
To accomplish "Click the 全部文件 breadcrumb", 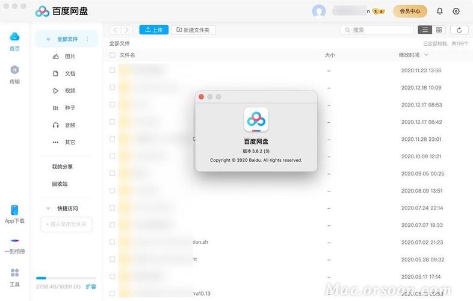I will pyautogui.click(x=120, y=43).
